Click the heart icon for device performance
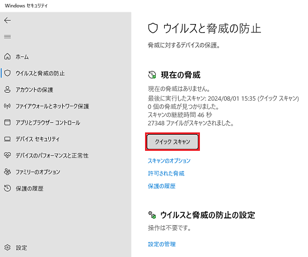 pyautogui.click(x=7, y=155)
